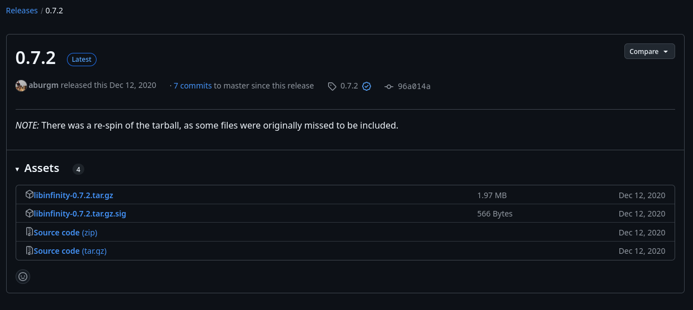This screenshot has height=310, width=693.
Task: Click the tag icon beside 0.7.2
Action: [332, 86]
